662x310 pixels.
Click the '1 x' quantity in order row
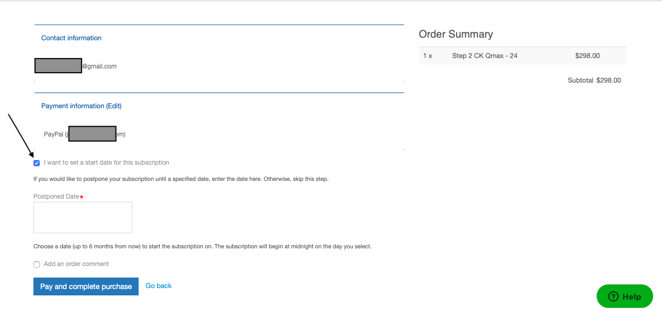(428, 56)
